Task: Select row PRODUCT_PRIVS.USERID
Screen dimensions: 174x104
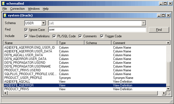Action: 85,70
